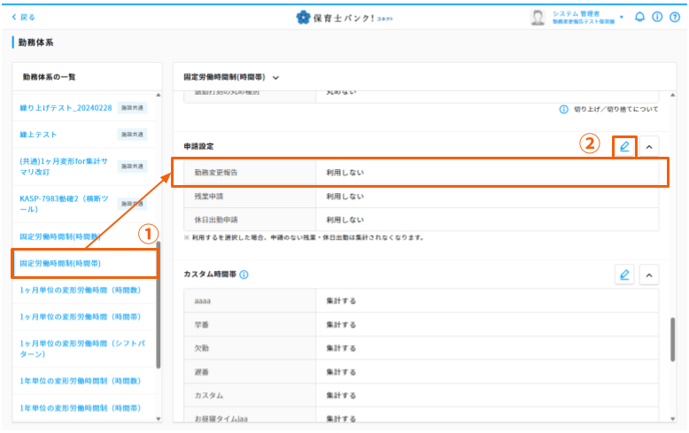
Task: Click the system administrator avatar icon
Action: coord(538,17)
